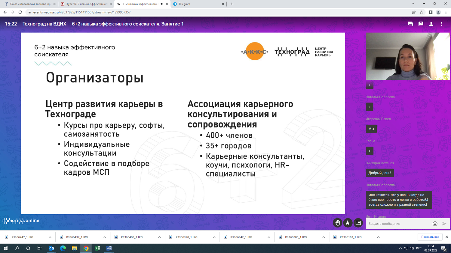
Task: Switch to Курс "6+2 навыка" browser tab
Action: [86, 4]
